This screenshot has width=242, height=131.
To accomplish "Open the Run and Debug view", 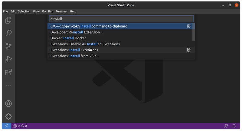I will click(x=8, y=59).
